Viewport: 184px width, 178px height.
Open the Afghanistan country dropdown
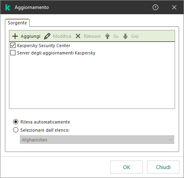pos(97,140)
